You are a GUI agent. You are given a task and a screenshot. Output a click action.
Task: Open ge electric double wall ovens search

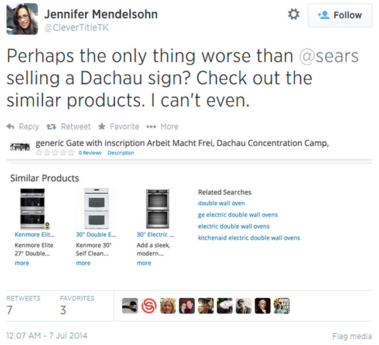coord(237,215)
